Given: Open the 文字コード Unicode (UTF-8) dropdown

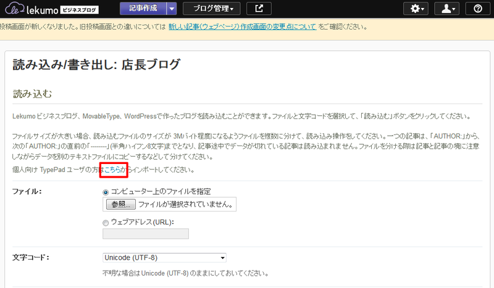Looking at the screenshot, I should point(164,258).
